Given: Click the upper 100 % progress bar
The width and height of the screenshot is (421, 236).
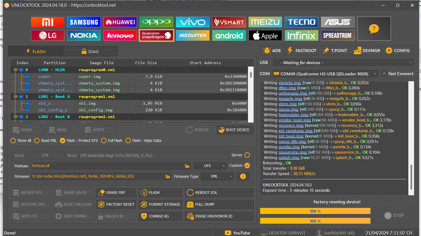Looking at the screenshot, I should (315, 211).
